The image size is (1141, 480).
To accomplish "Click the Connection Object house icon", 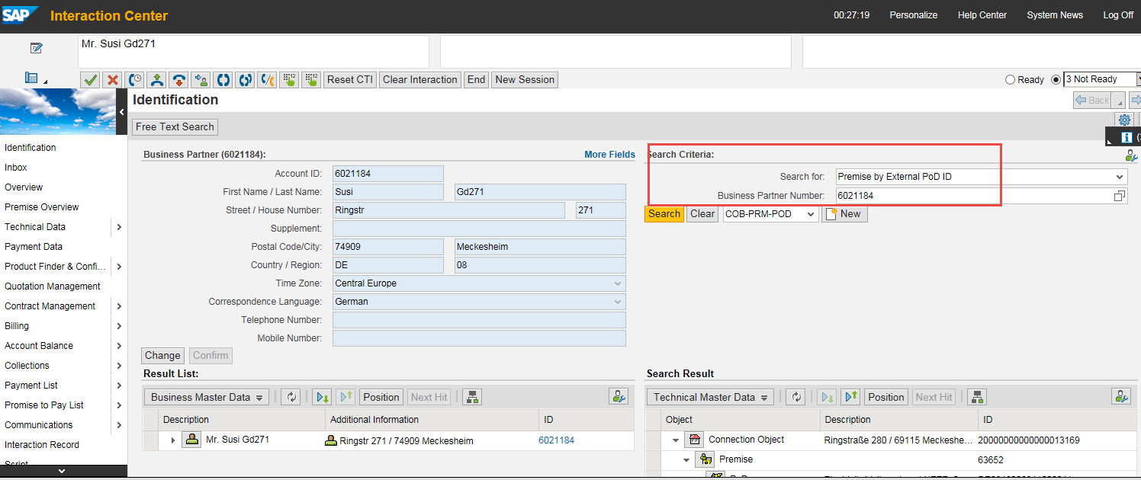I will pyautogui.click(x=694, y=440).
